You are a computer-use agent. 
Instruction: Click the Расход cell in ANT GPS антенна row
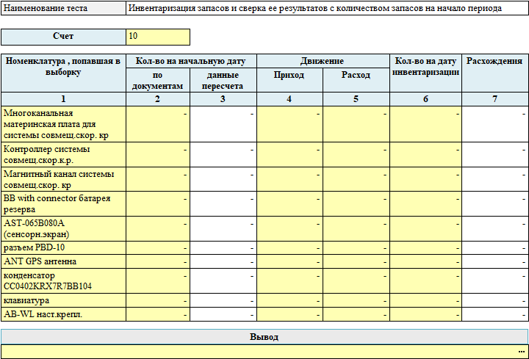coord(356,261)
